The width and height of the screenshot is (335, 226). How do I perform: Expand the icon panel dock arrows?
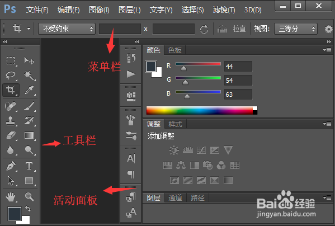(136, 41)
